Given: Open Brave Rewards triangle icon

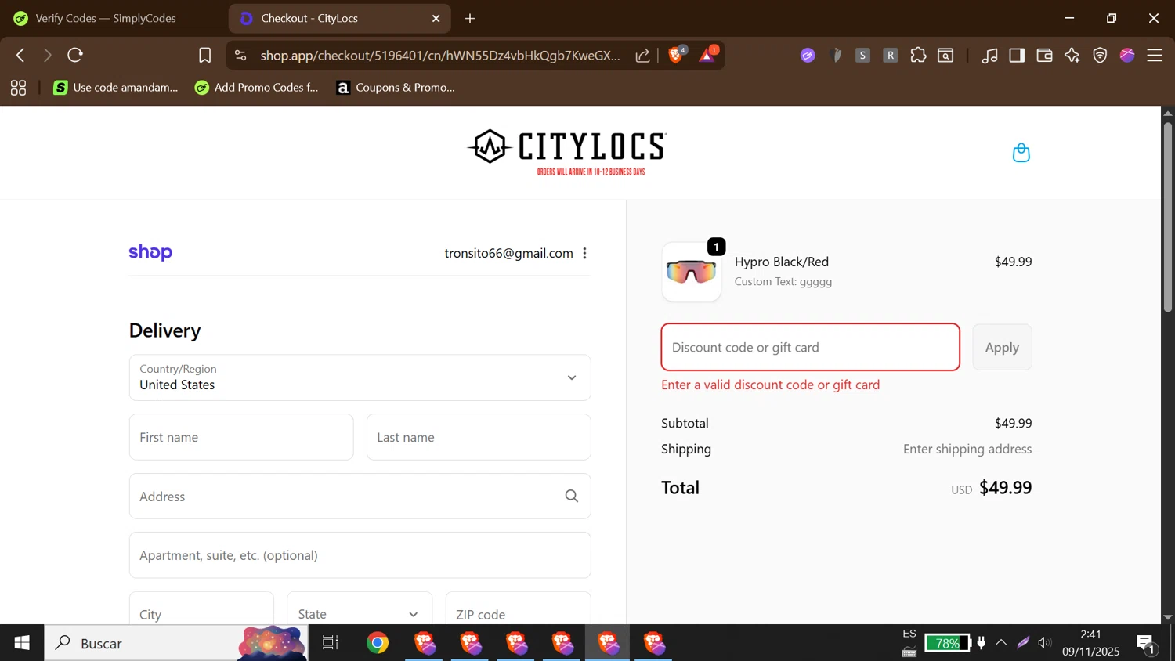Looking at the screenshot, I should click(707, 55).
